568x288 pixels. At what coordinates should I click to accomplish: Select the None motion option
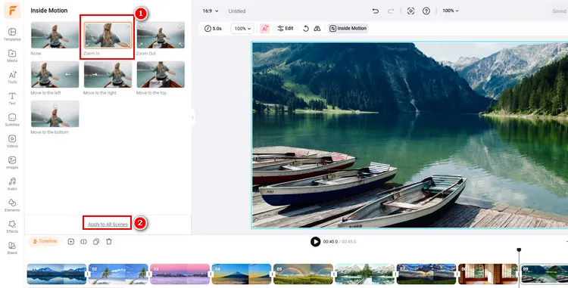(x=55, y=35)
